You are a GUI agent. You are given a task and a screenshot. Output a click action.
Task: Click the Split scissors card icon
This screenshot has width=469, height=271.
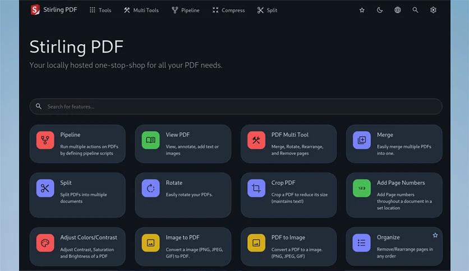[x=45, y=188]
